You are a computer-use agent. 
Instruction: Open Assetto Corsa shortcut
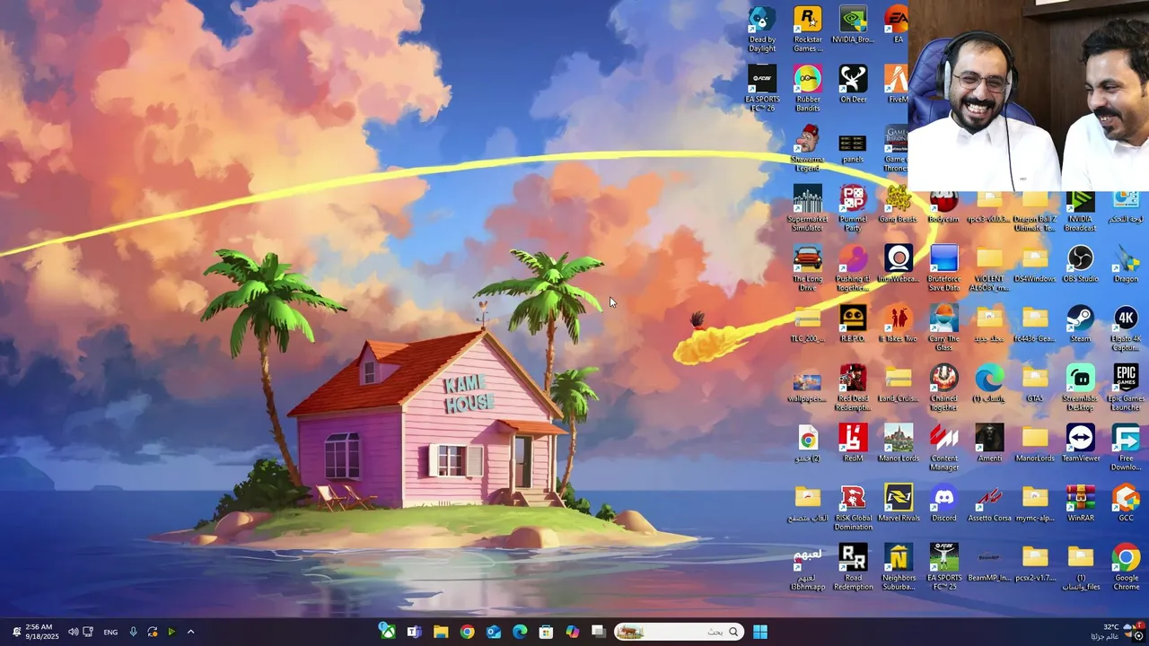(989, 503)
